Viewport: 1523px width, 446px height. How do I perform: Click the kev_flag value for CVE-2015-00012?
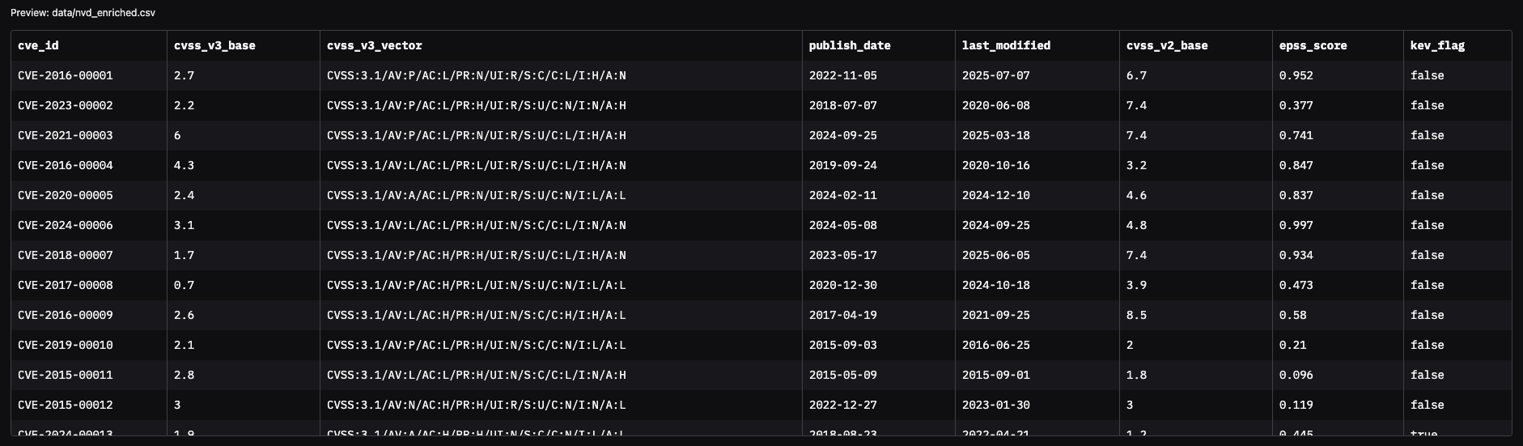(1427, 406)
